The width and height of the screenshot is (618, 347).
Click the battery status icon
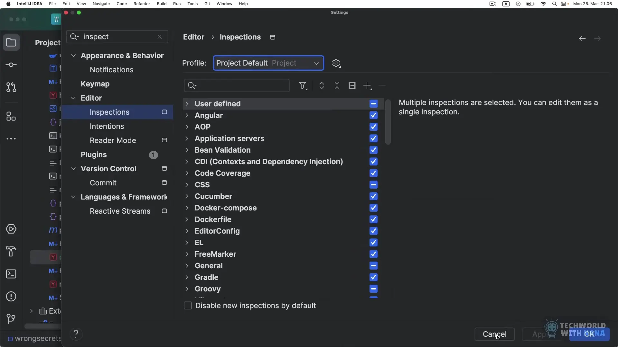530,4
